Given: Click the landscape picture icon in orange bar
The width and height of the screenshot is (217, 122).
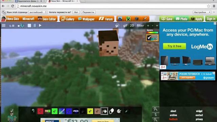Looking at the screenshot, I should [x=120, y=19].
